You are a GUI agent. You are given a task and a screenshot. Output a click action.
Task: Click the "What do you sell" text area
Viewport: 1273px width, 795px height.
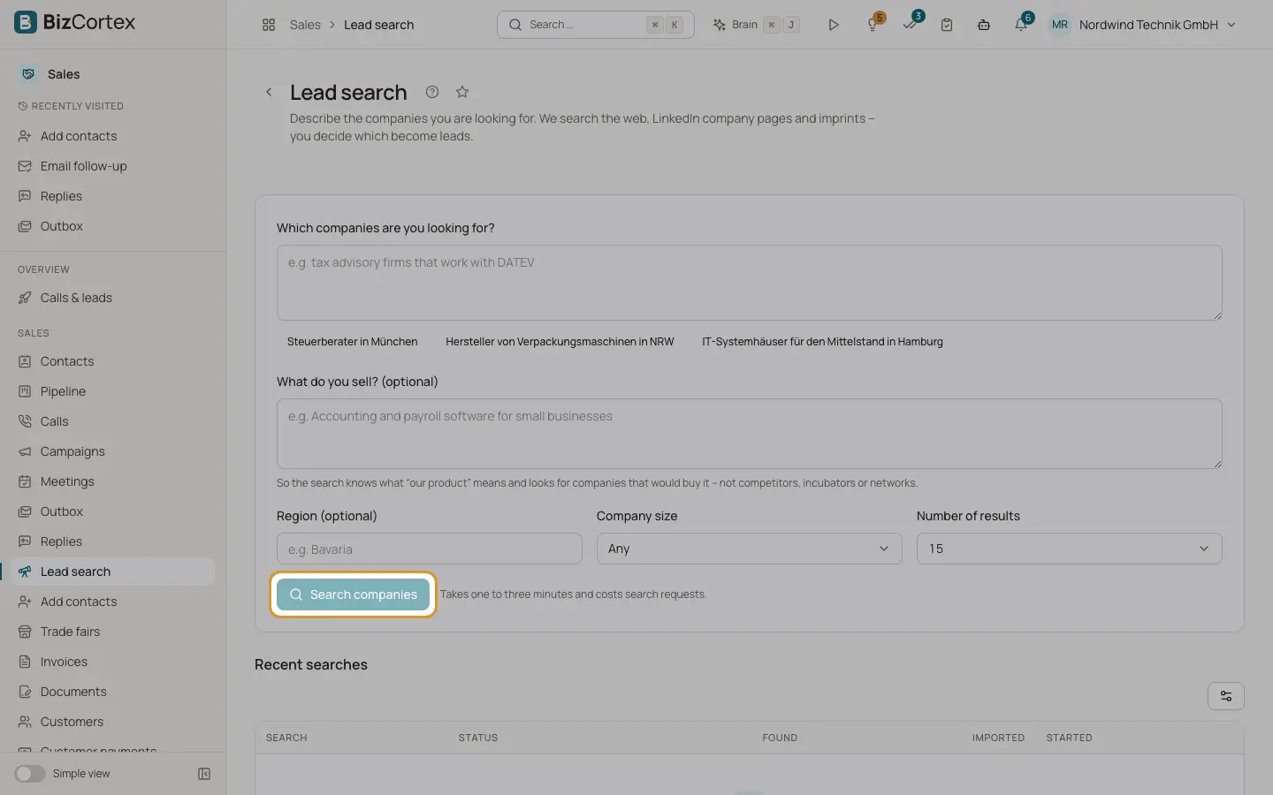[x=749, y=434]
